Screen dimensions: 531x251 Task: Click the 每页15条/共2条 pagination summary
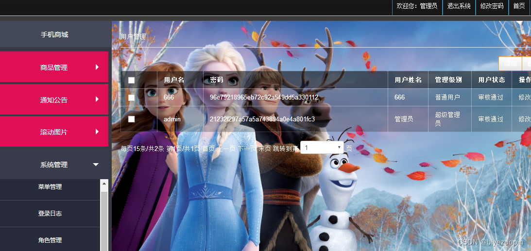142,149
